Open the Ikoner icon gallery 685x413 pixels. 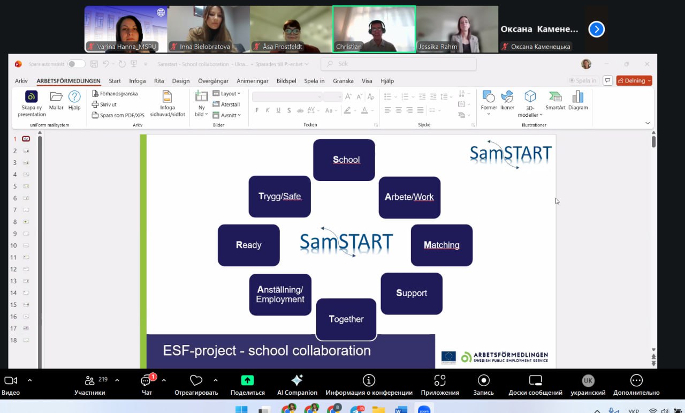[x=507, y=97]
